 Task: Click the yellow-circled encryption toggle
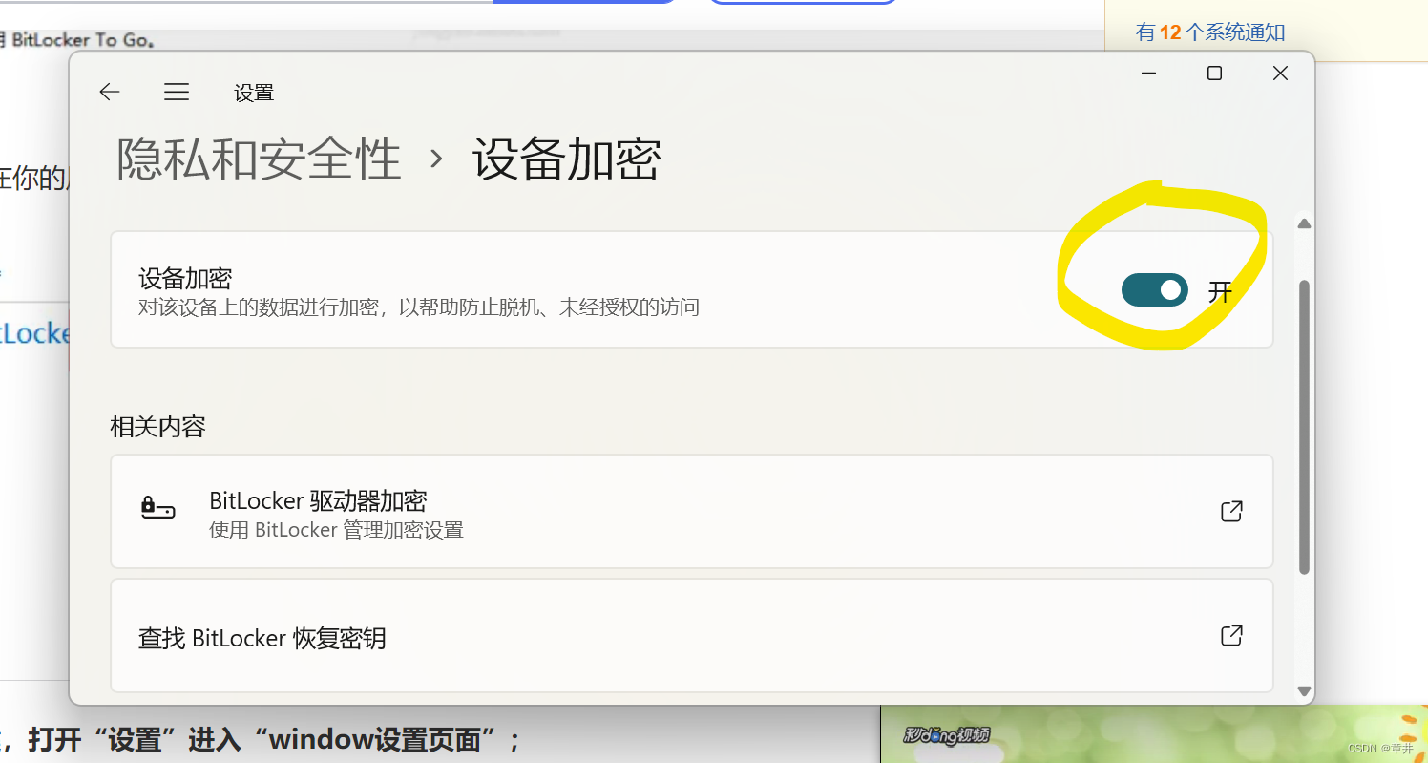click(1154, 290)
